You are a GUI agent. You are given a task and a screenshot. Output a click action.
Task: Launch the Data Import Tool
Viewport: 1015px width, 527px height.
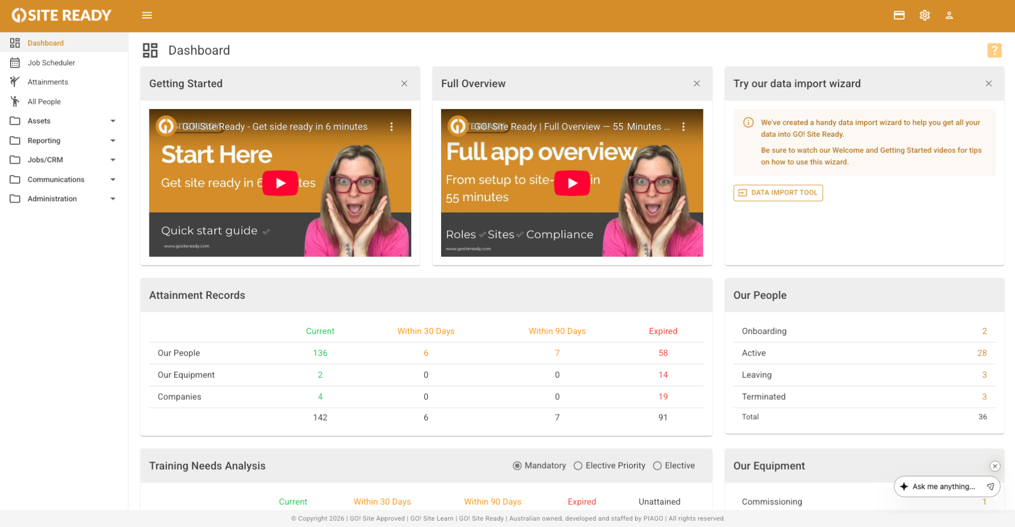pyautogui.click(x=778, y=193)
